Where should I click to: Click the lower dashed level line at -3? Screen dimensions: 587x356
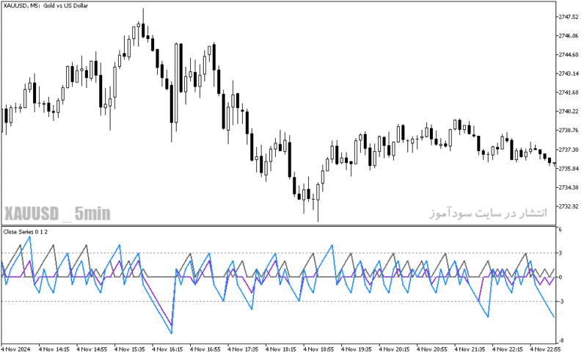(279, 302)
